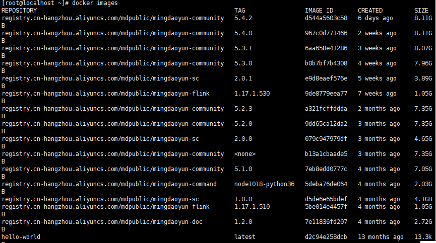The image size is (436, 243).
Task: Click size 4.65G value
Action: pyautogui.click(x=423, y=139)
